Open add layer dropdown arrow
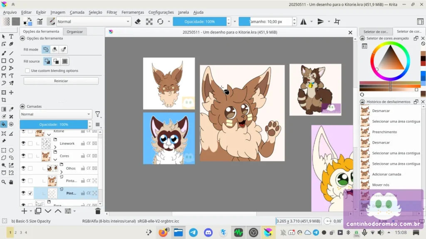426x239 pixels. point(31,211)
